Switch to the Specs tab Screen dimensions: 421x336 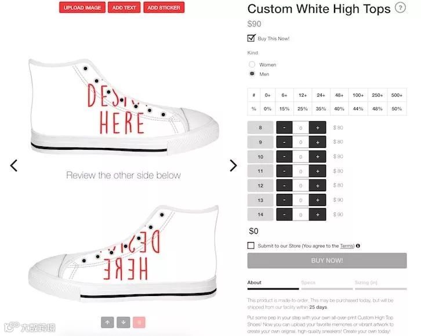(308, 283)
